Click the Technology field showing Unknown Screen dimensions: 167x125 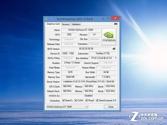click(x=69, y=39)
